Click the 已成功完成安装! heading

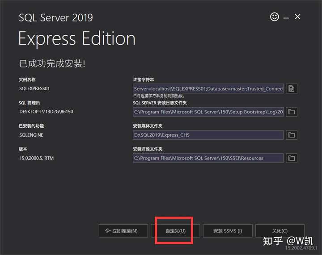pyautogui.click(x=52, y=63)
